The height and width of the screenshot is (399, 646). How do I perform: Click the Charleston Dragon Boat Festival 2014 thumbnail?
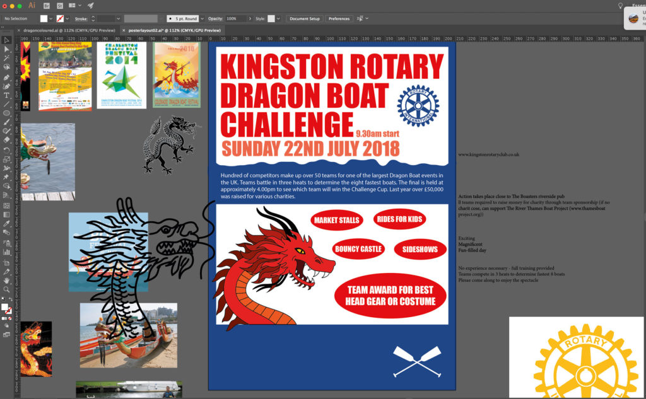click(x=122, y=76)
